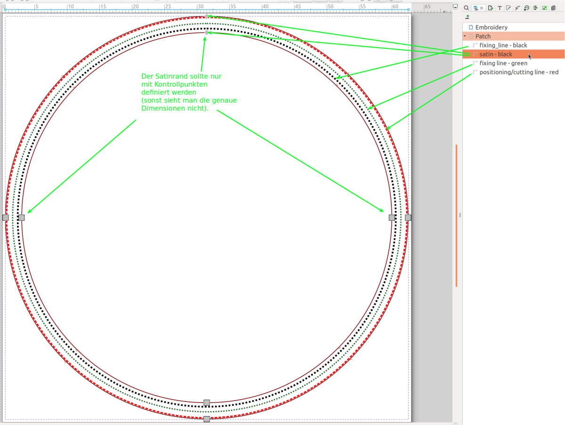Select the 'fixing line - green' object
565x425 pixels.
pos(514,63)
